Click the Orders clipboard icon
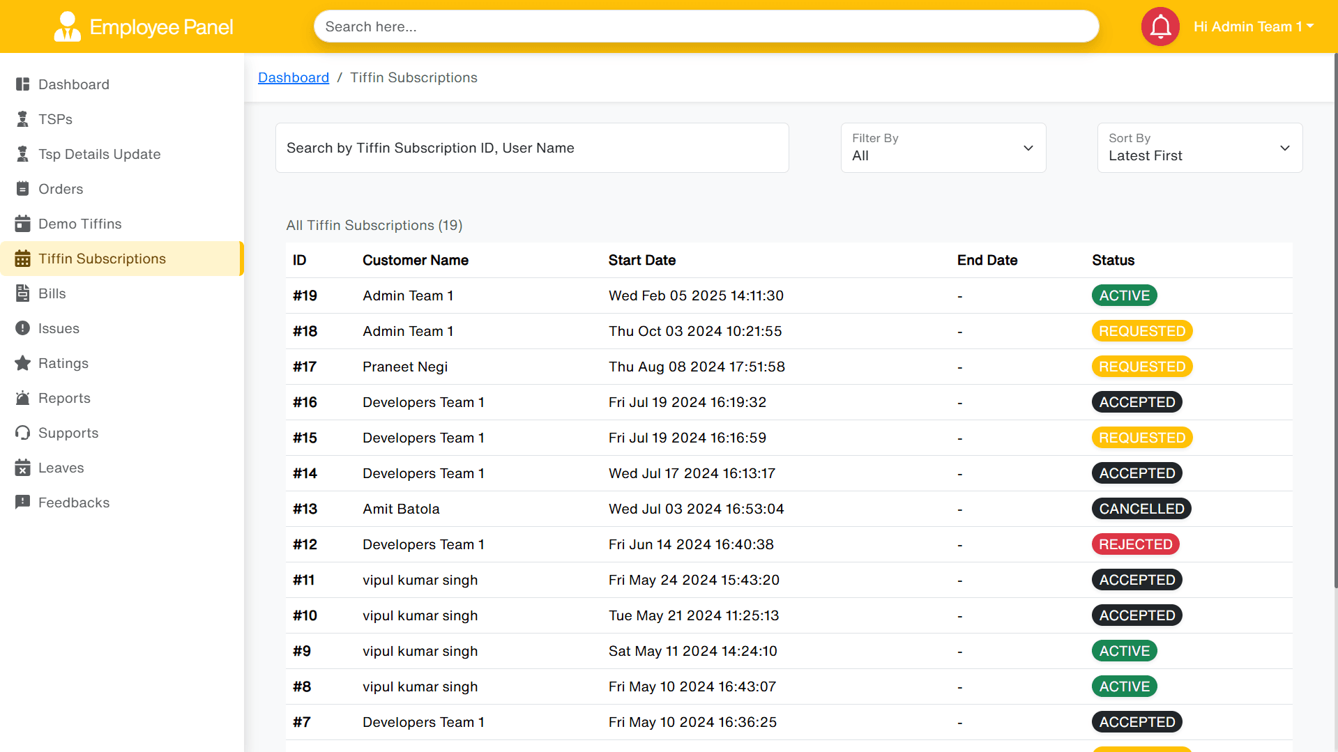The width and height of the screenshot is (1338, 752). (x=22, y=189)
